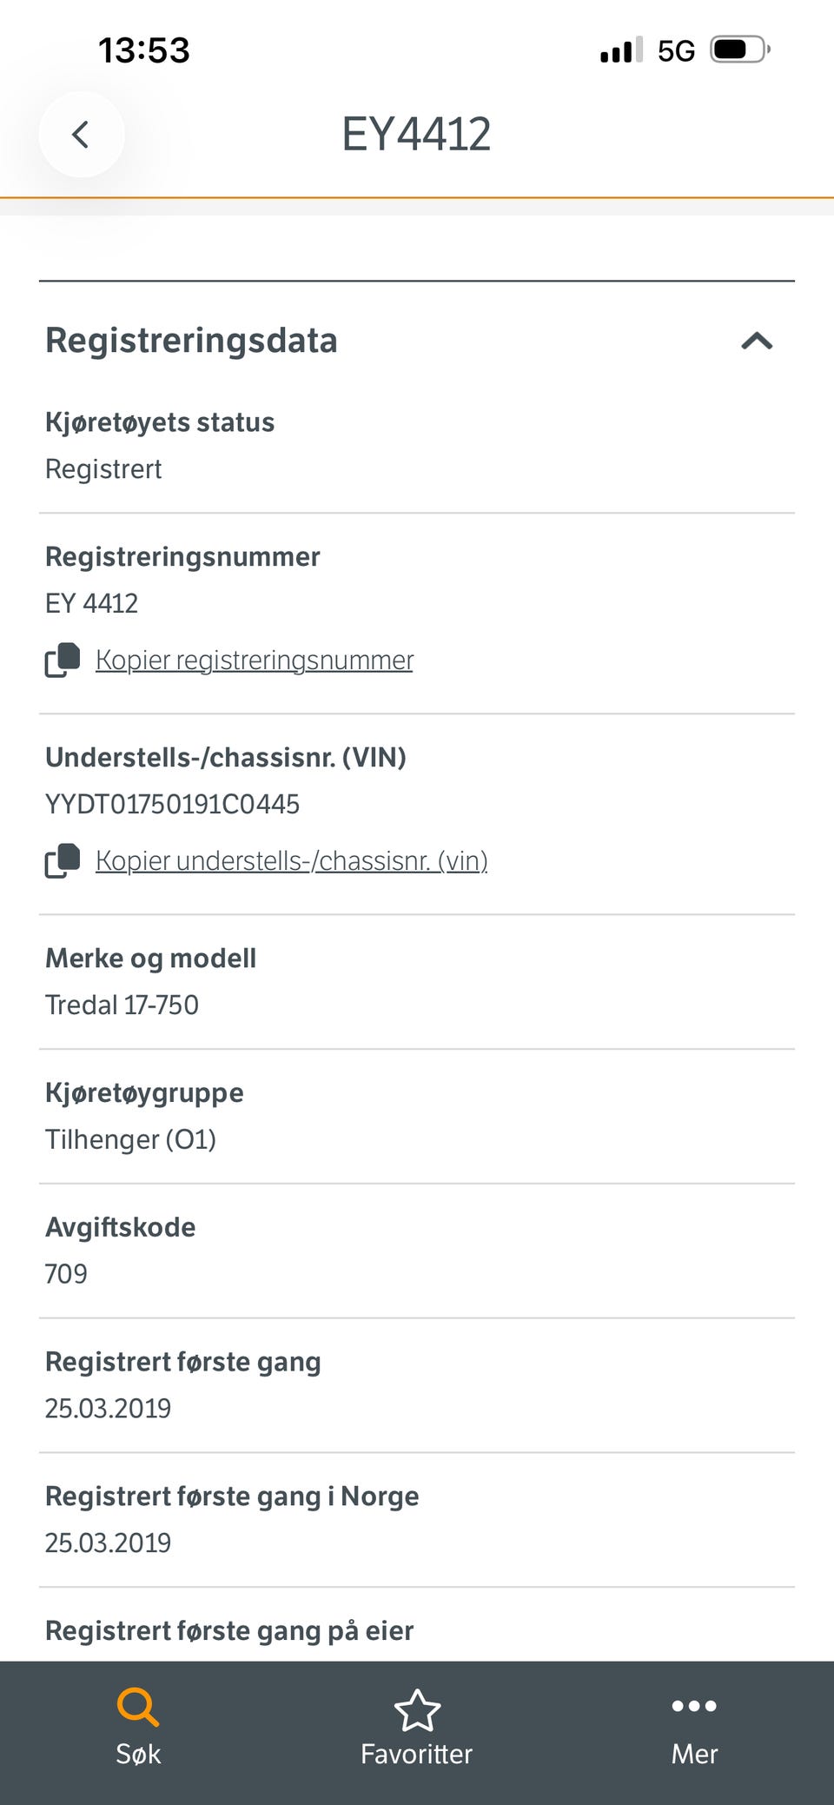
Task: Tap the copy icon beside registreringsnummer
Action: coord(63,660)
